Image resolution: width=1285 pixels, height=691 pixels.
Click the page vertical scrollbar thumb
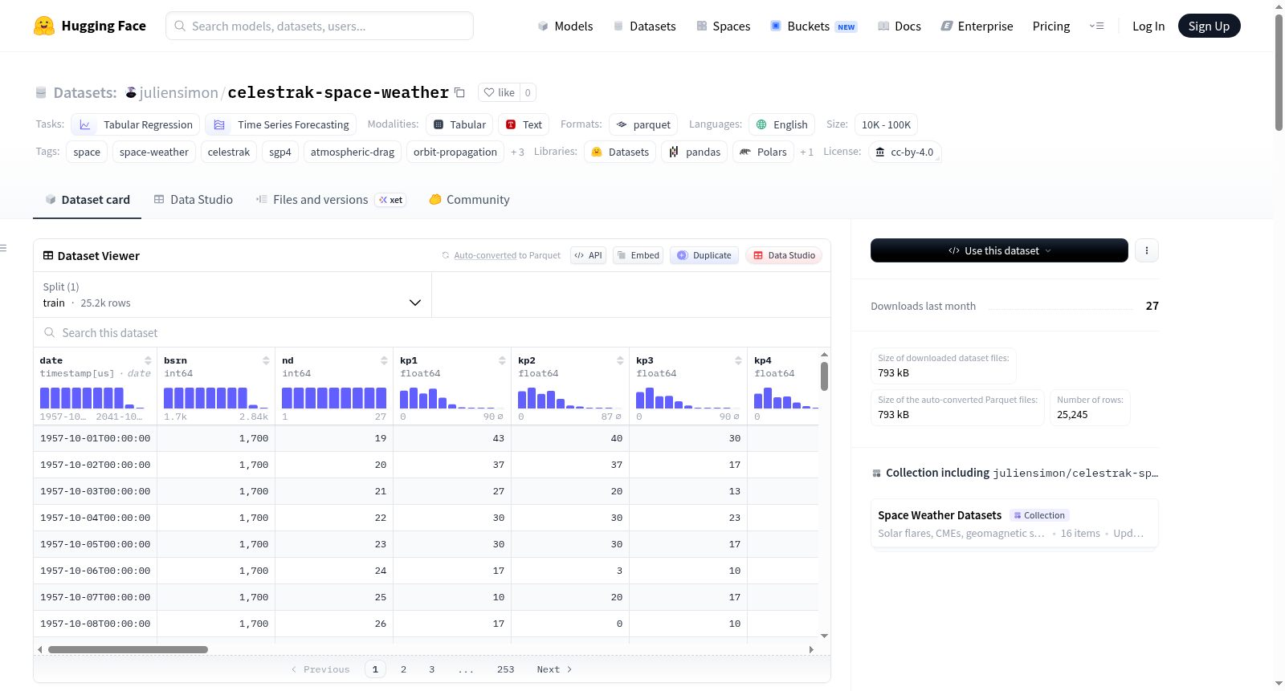click(1279, 72)
